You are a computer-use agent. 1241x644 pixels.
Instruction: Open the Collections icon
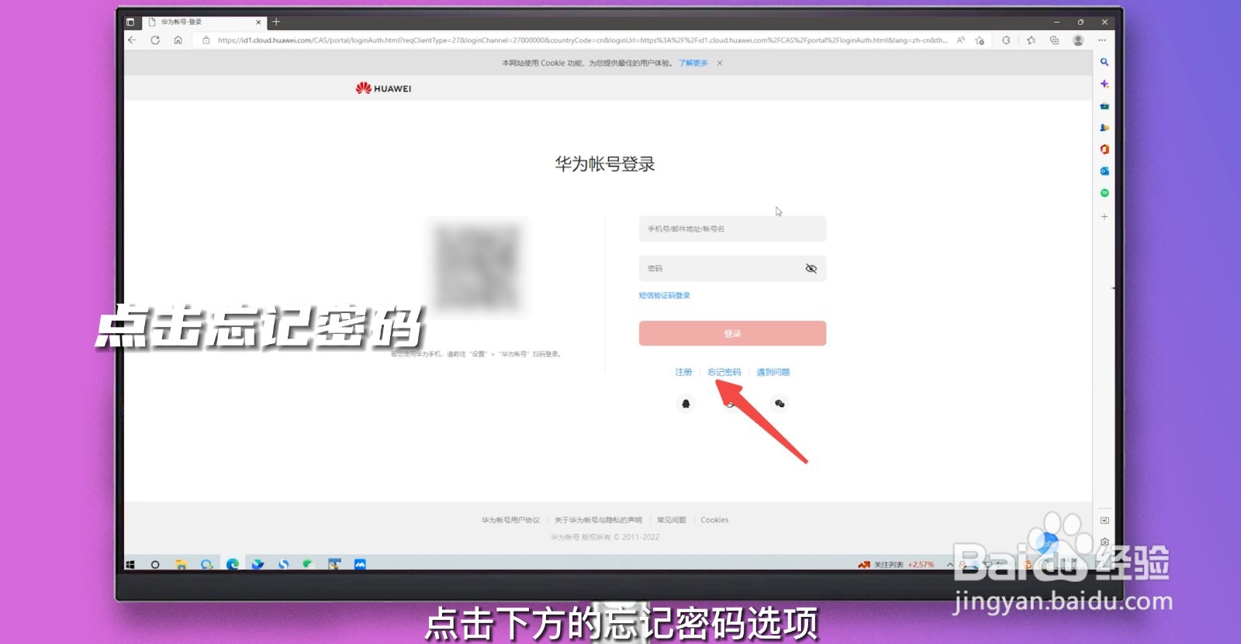coord(1054,40)
